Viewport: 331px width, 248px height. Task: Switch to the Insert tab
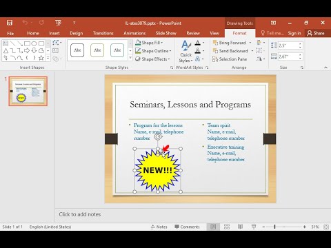54,33
